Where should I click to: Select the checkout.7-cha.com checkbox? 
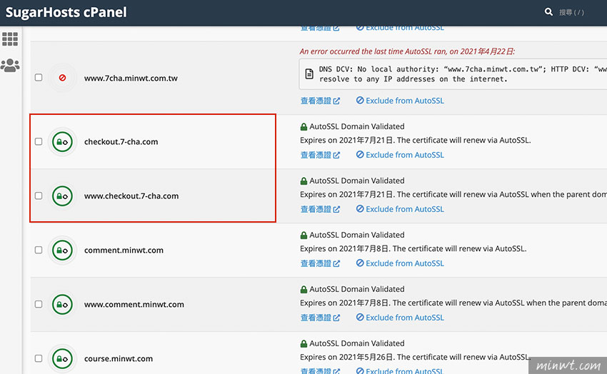pos(39,141)
